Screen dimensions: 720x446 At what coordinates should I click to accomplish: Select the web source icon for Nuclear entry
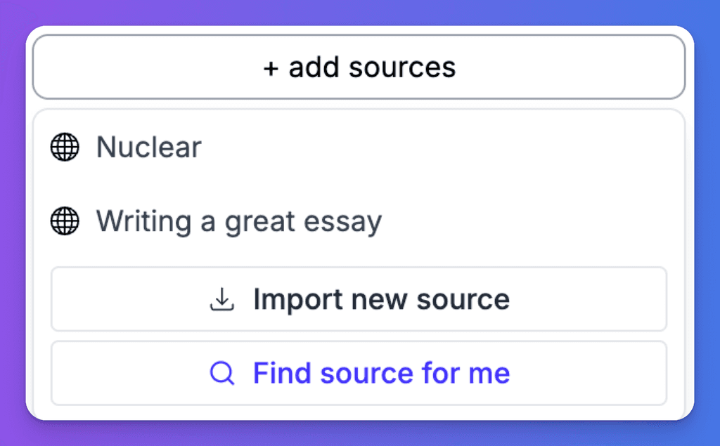65,147
